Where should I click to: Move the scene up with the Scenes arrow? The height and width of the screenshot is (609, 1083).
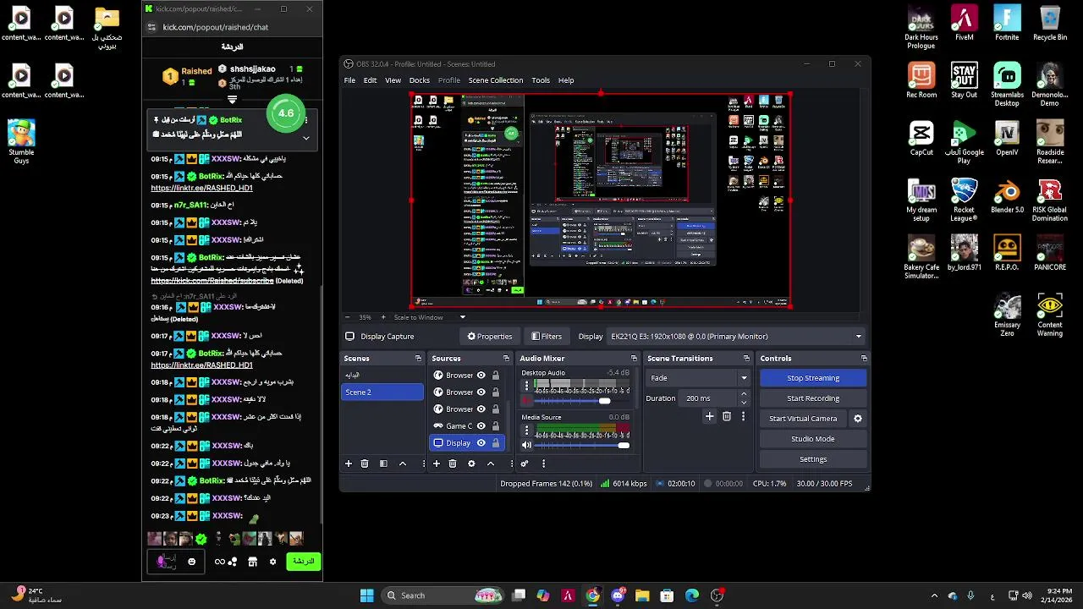tap(403, 464)
